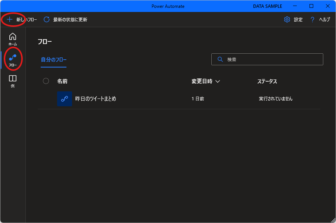Switch to the 自分のフロー tab

[53, 60]
